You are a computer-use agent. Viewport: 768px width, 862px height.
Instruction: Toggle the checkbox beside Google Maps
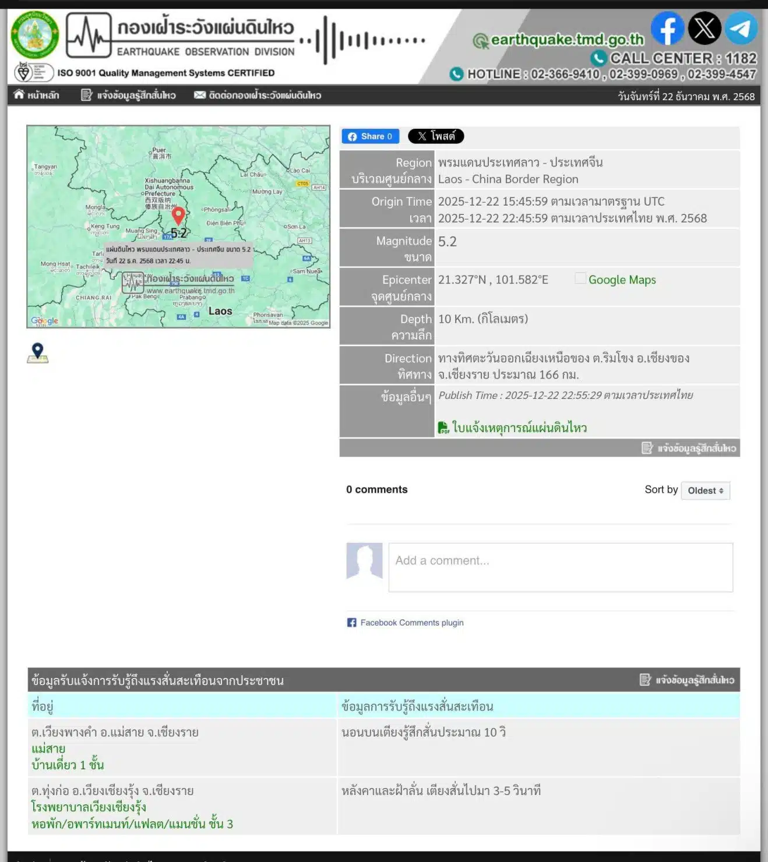click(580, 278)
